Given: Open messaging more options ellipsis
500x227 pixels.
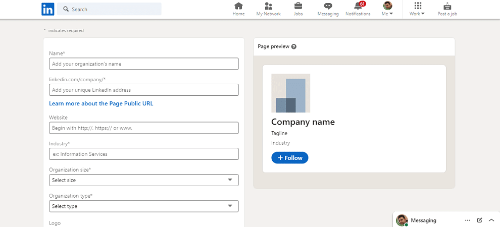Looking at the screenshot, I should pos(468,220).
